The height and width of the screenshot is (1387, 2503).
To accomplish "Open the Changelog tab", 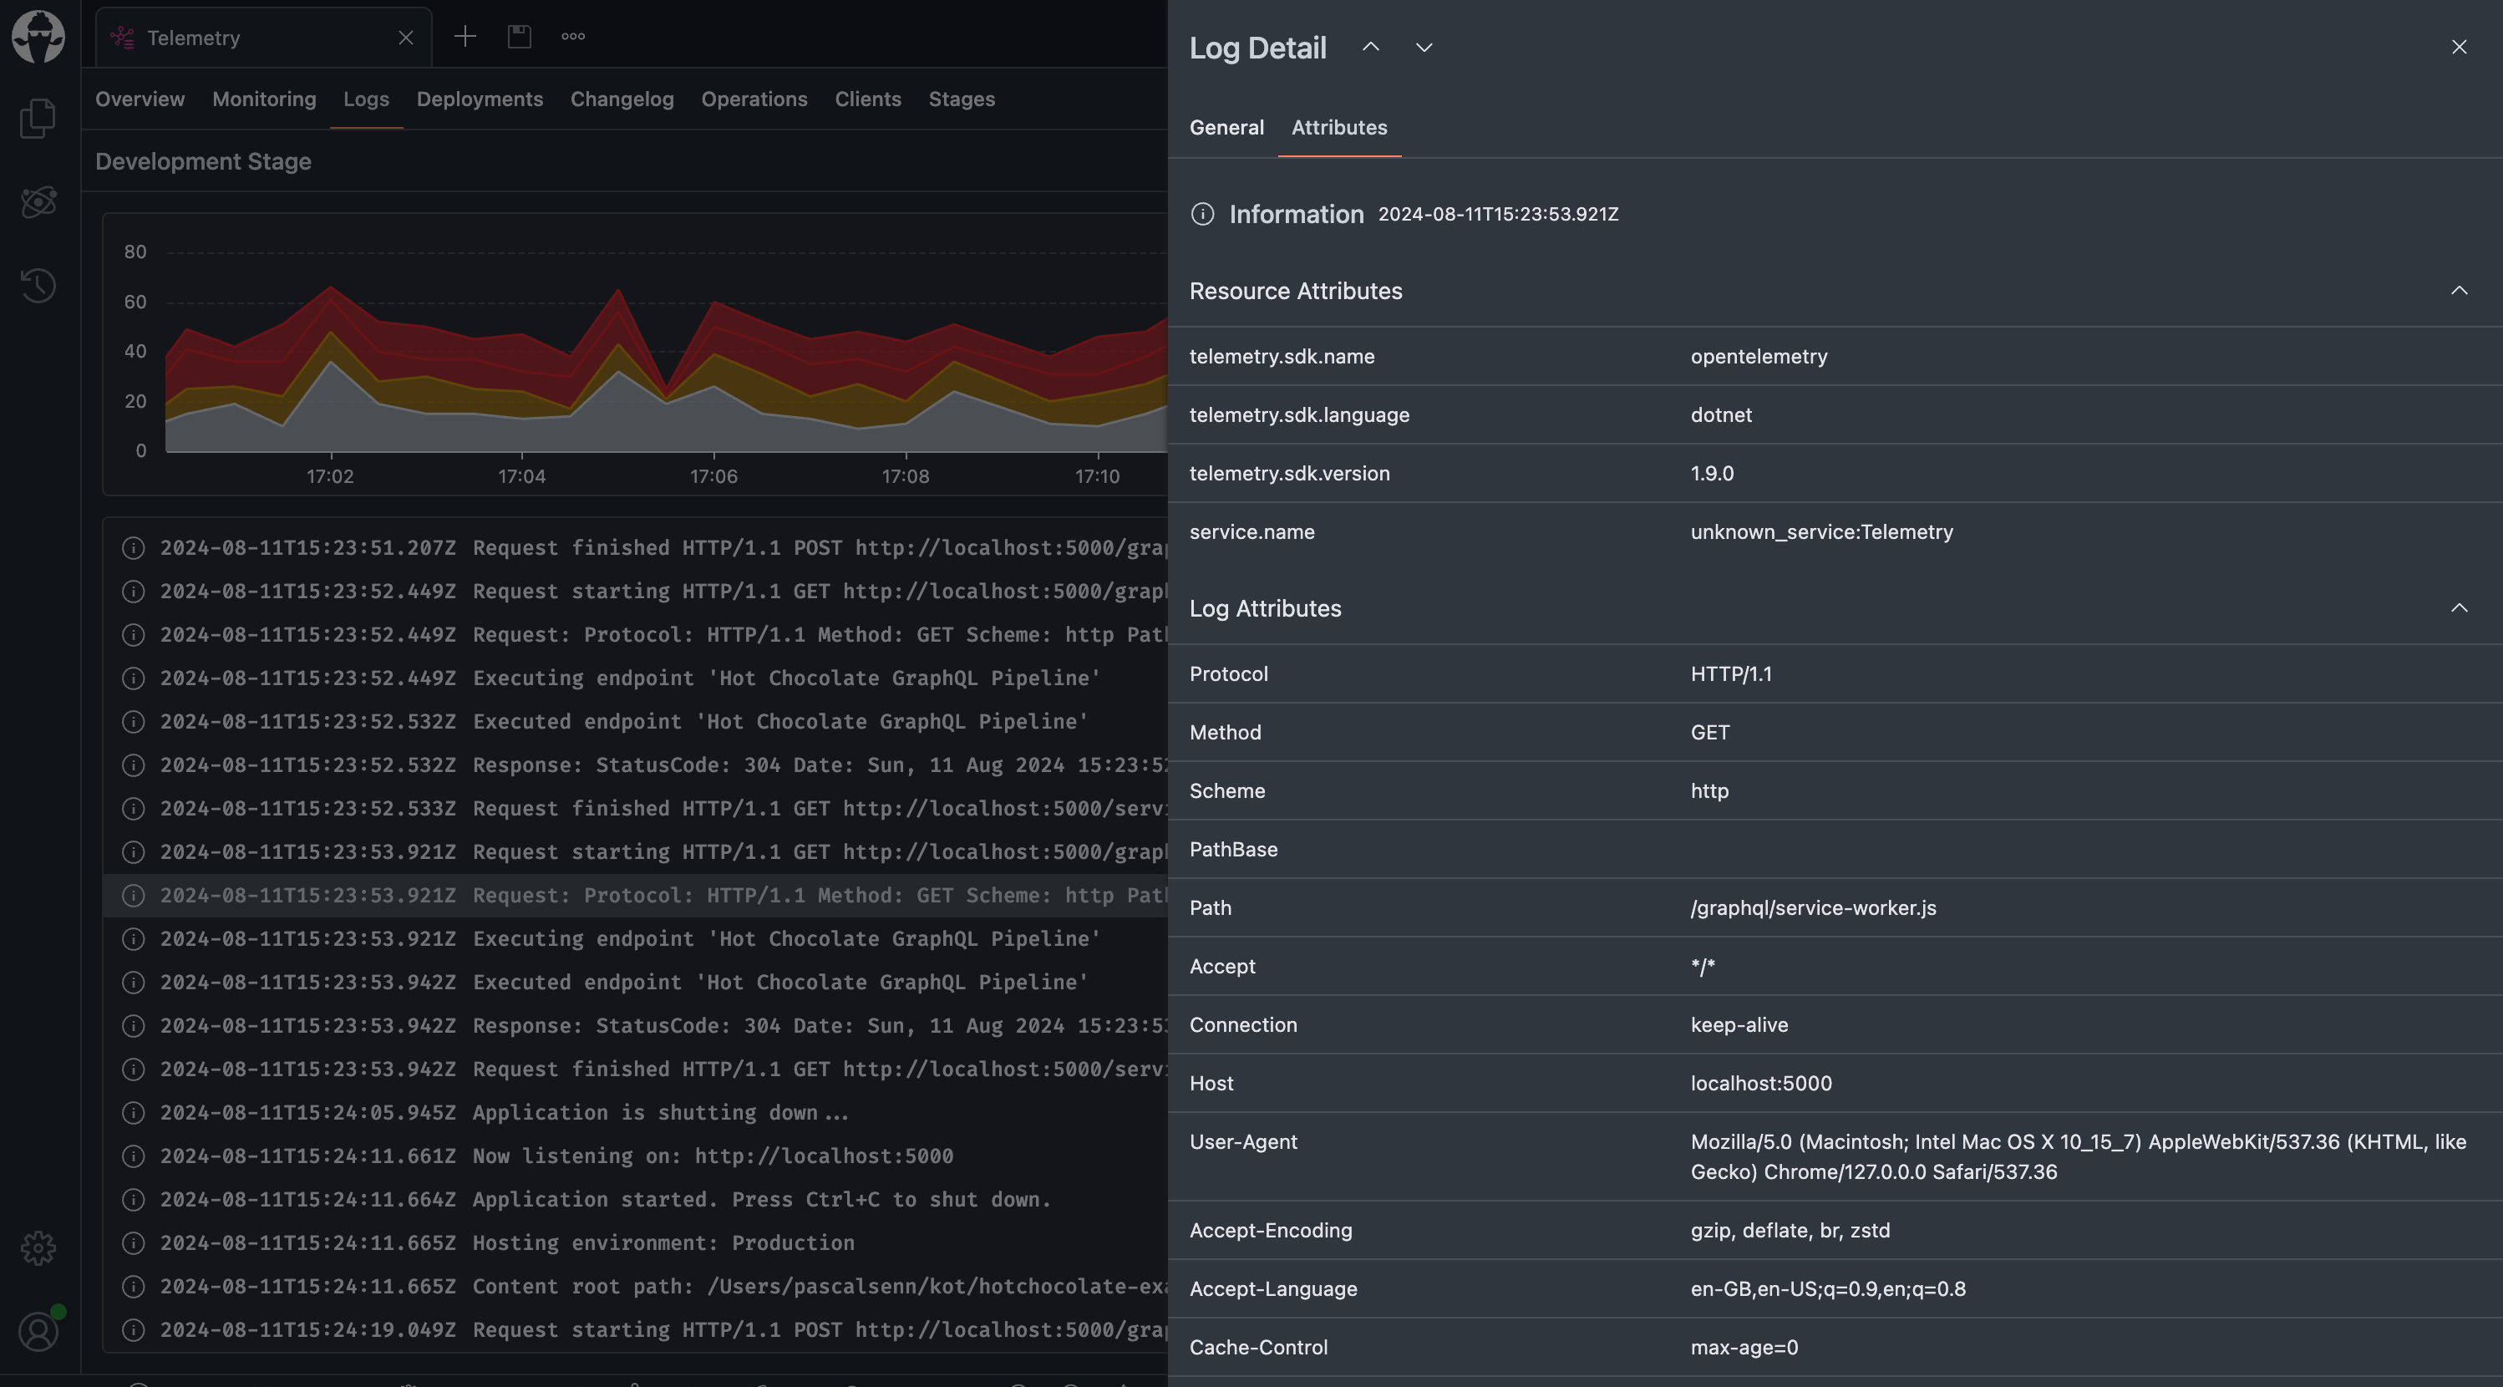I will [x=622, y=99].
